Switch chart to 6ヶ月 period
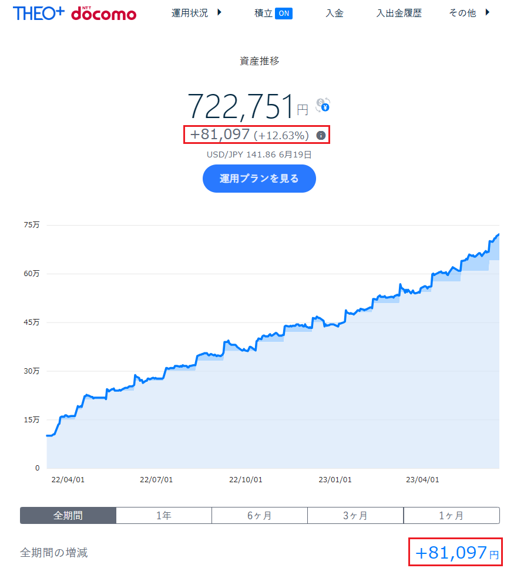Viewport: 507px width, 568px height. tap(260, 516)
